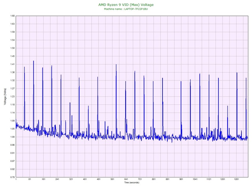Click the 1.54 voltage axis value
Screen dimensions: 252x189
(12, 40)
